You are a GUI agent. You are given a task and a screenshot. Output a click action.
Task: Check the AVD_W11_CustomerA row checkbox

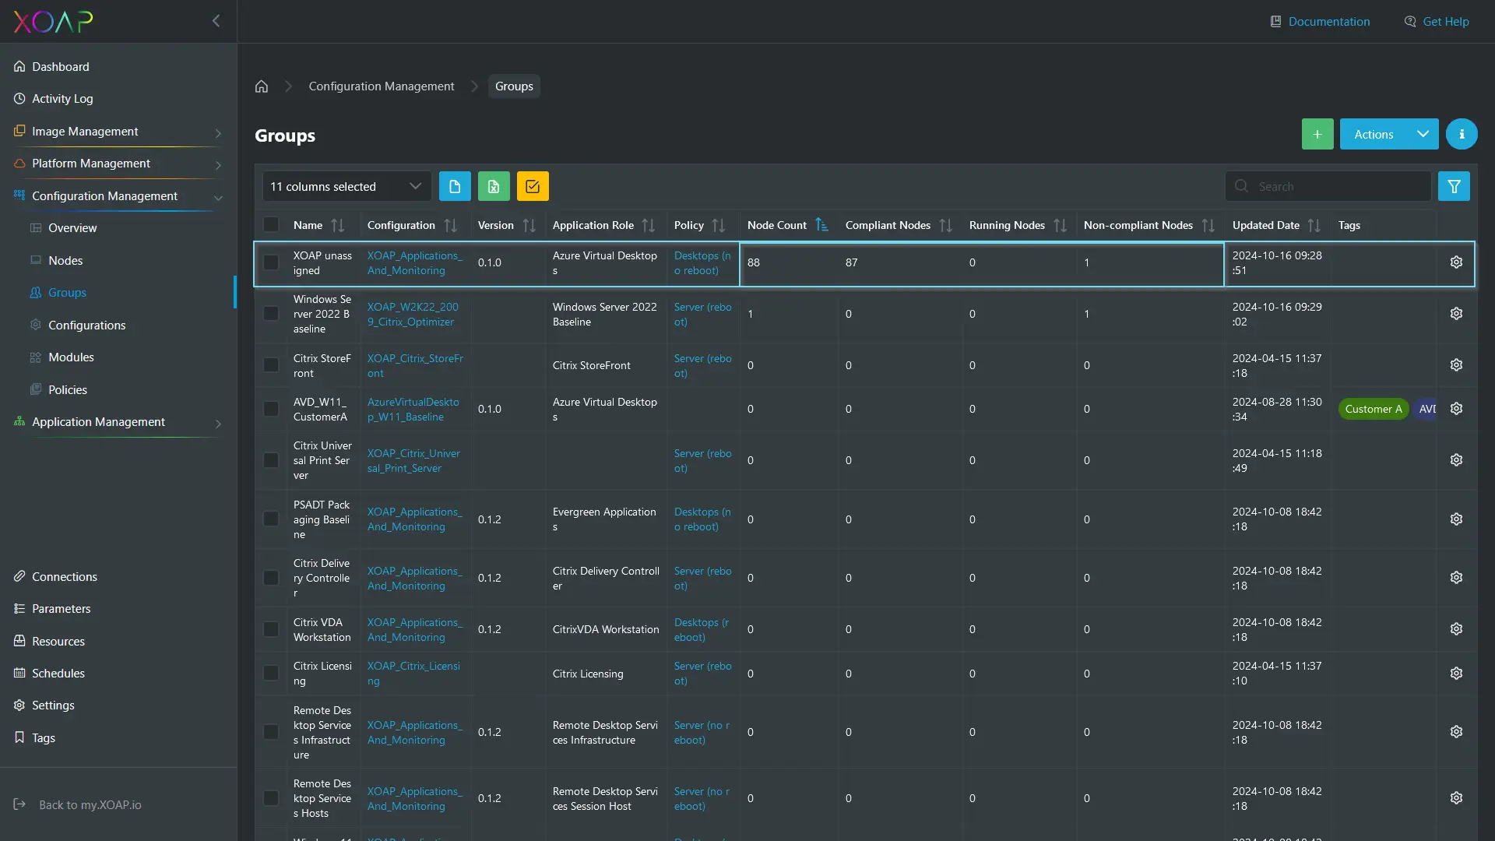tap(271, 409)
